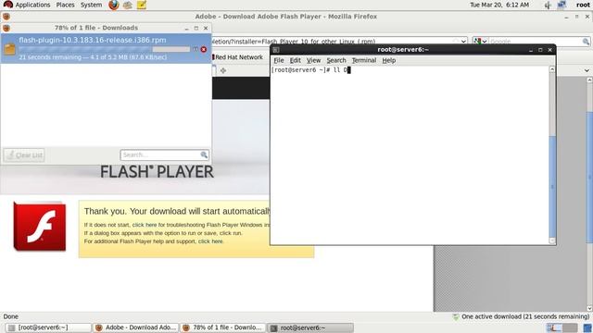
Task: Open the System menu
Action: (91, 5)
